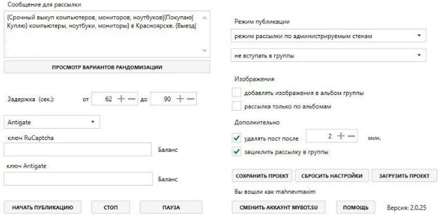
Task: Open the publication mode dropdown
Action: (x=328, y=36)
